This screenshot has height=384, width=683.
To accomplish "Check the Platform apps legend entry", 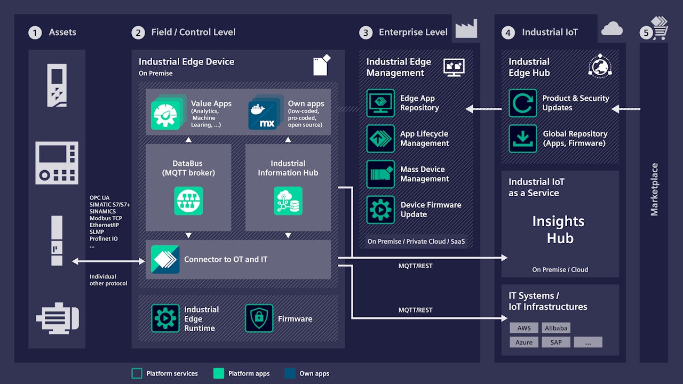I will coord(218,373).
